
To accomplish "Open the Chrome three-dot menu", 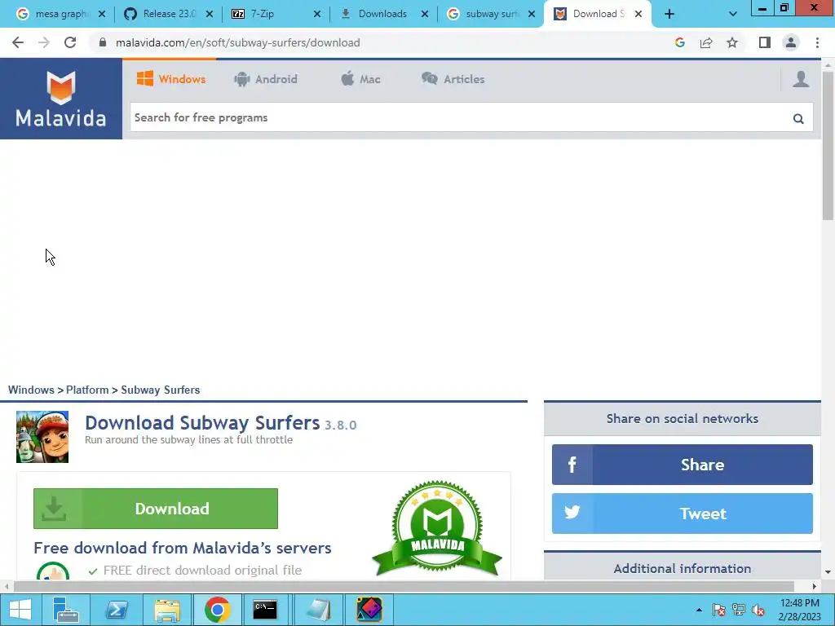I will coord(817,42).
